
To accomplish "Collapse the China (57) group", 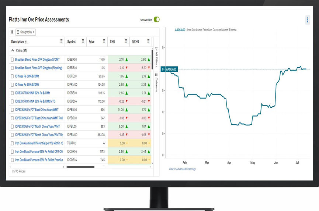I will click(x=13, y=50).
